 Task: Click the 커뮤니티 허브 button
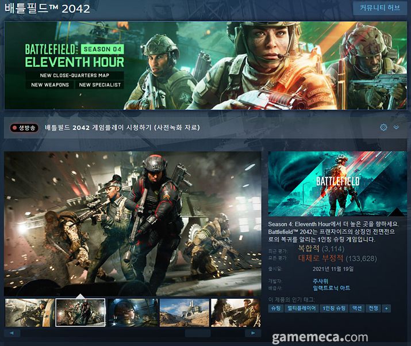click(x=380, y=9)
